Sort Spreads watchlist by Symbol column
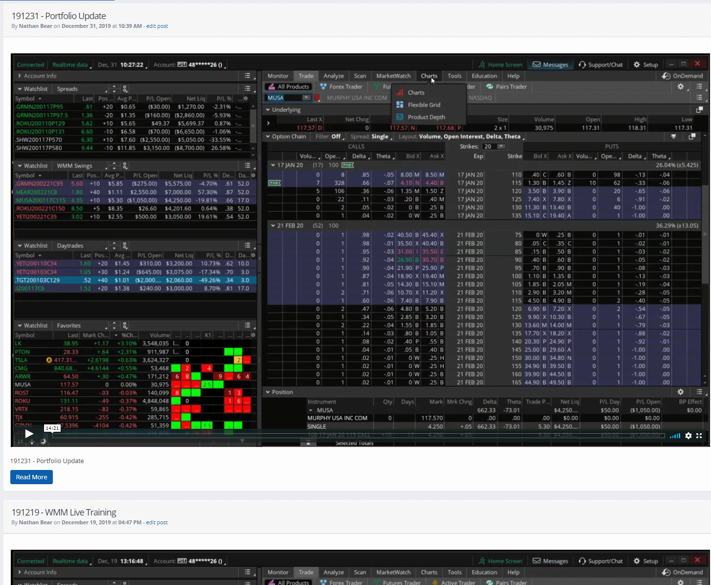Image resolution: width=711 pixels, height=585 pixels. pyautogui.click(x=28, y=98)
